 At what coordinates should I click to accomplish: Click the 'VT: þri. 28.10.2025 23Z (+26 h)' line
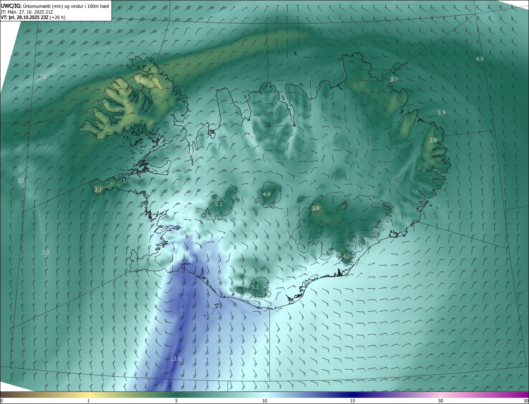(33, 17)
